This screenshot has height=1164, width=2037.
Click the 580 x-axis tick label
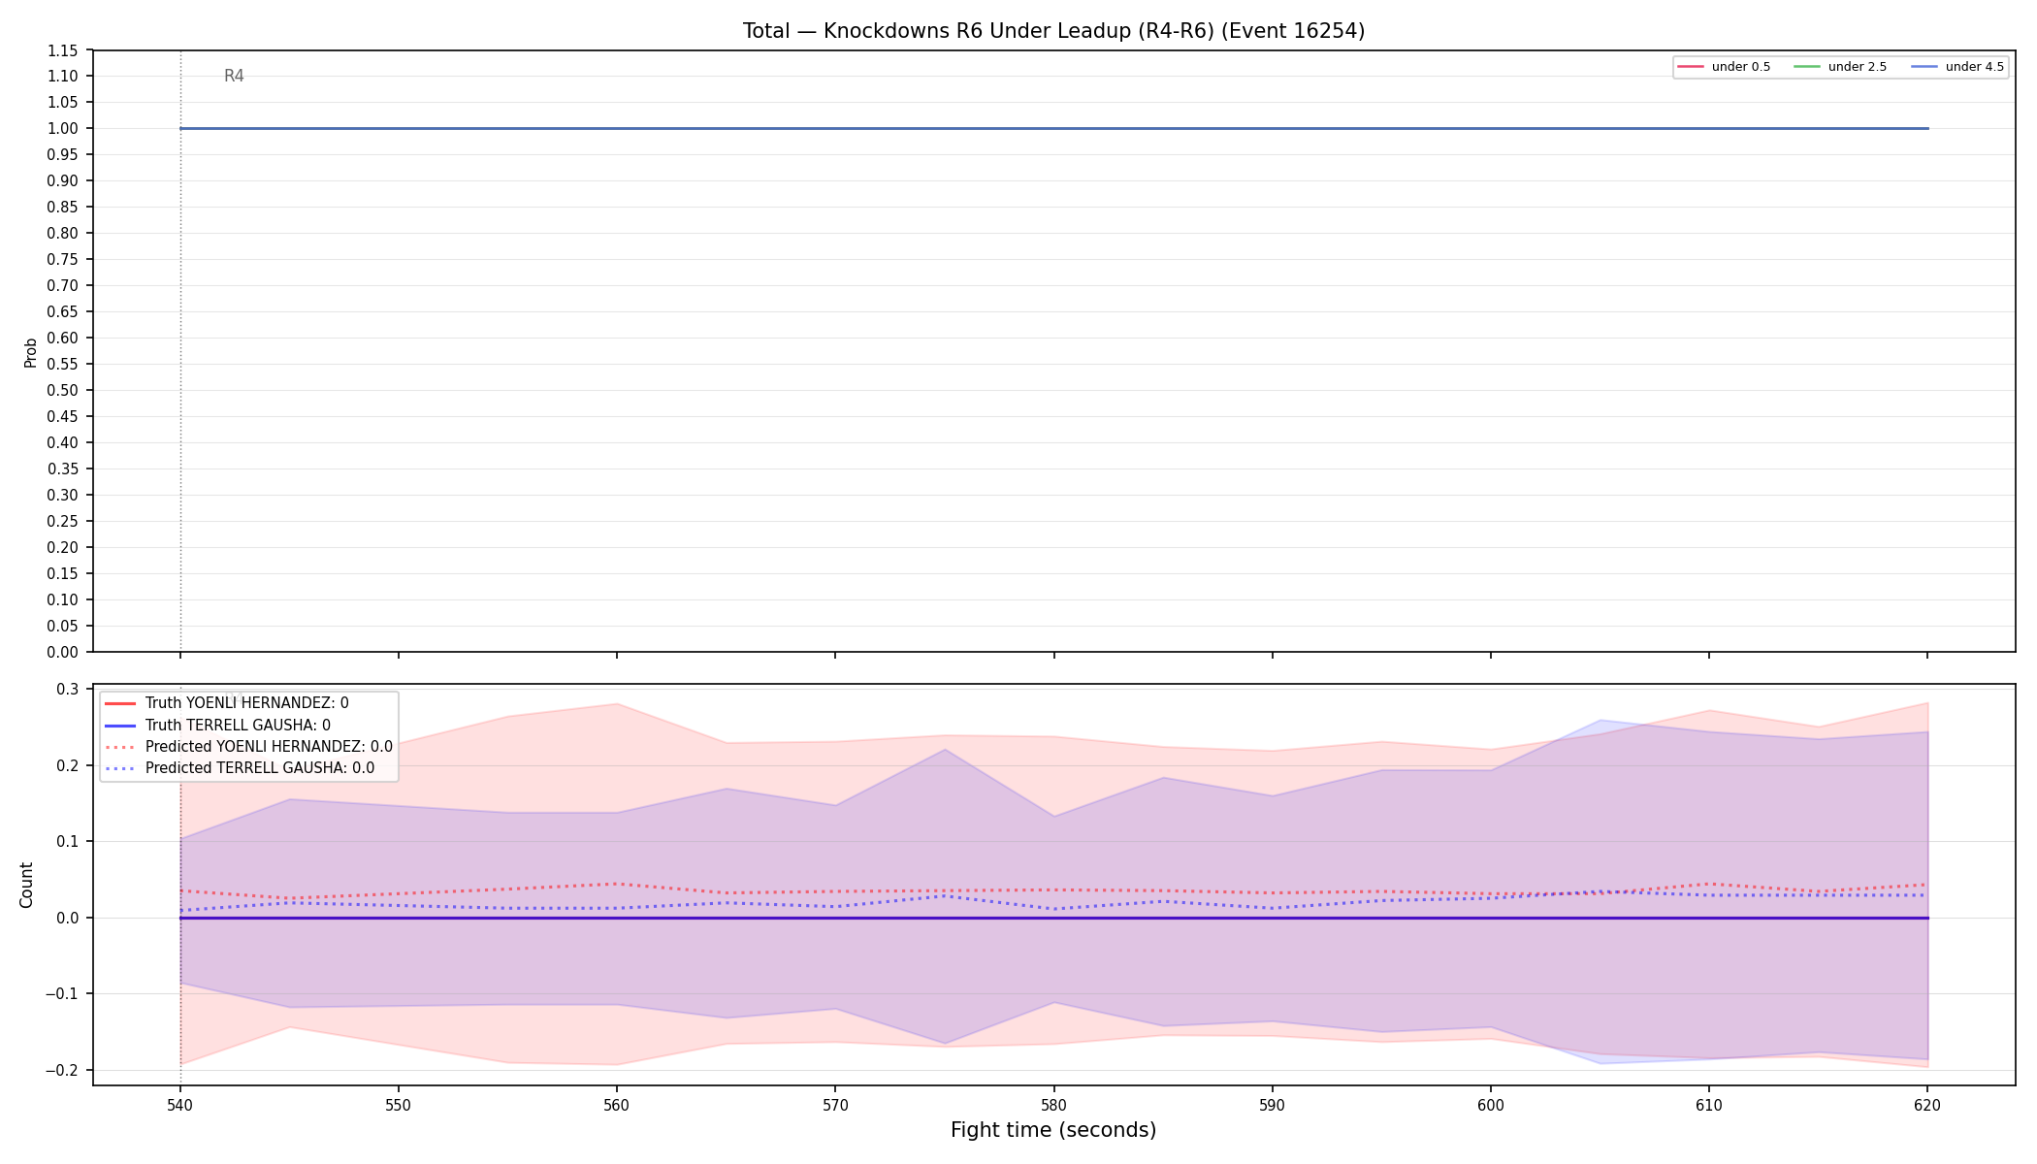[1053, 1104]
